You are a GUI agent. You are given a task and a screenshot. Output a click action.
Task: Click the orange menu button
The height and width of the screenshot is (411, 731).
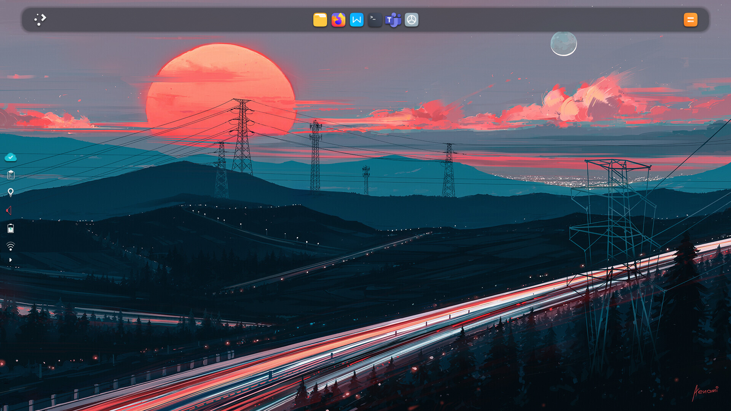(690, 20)
